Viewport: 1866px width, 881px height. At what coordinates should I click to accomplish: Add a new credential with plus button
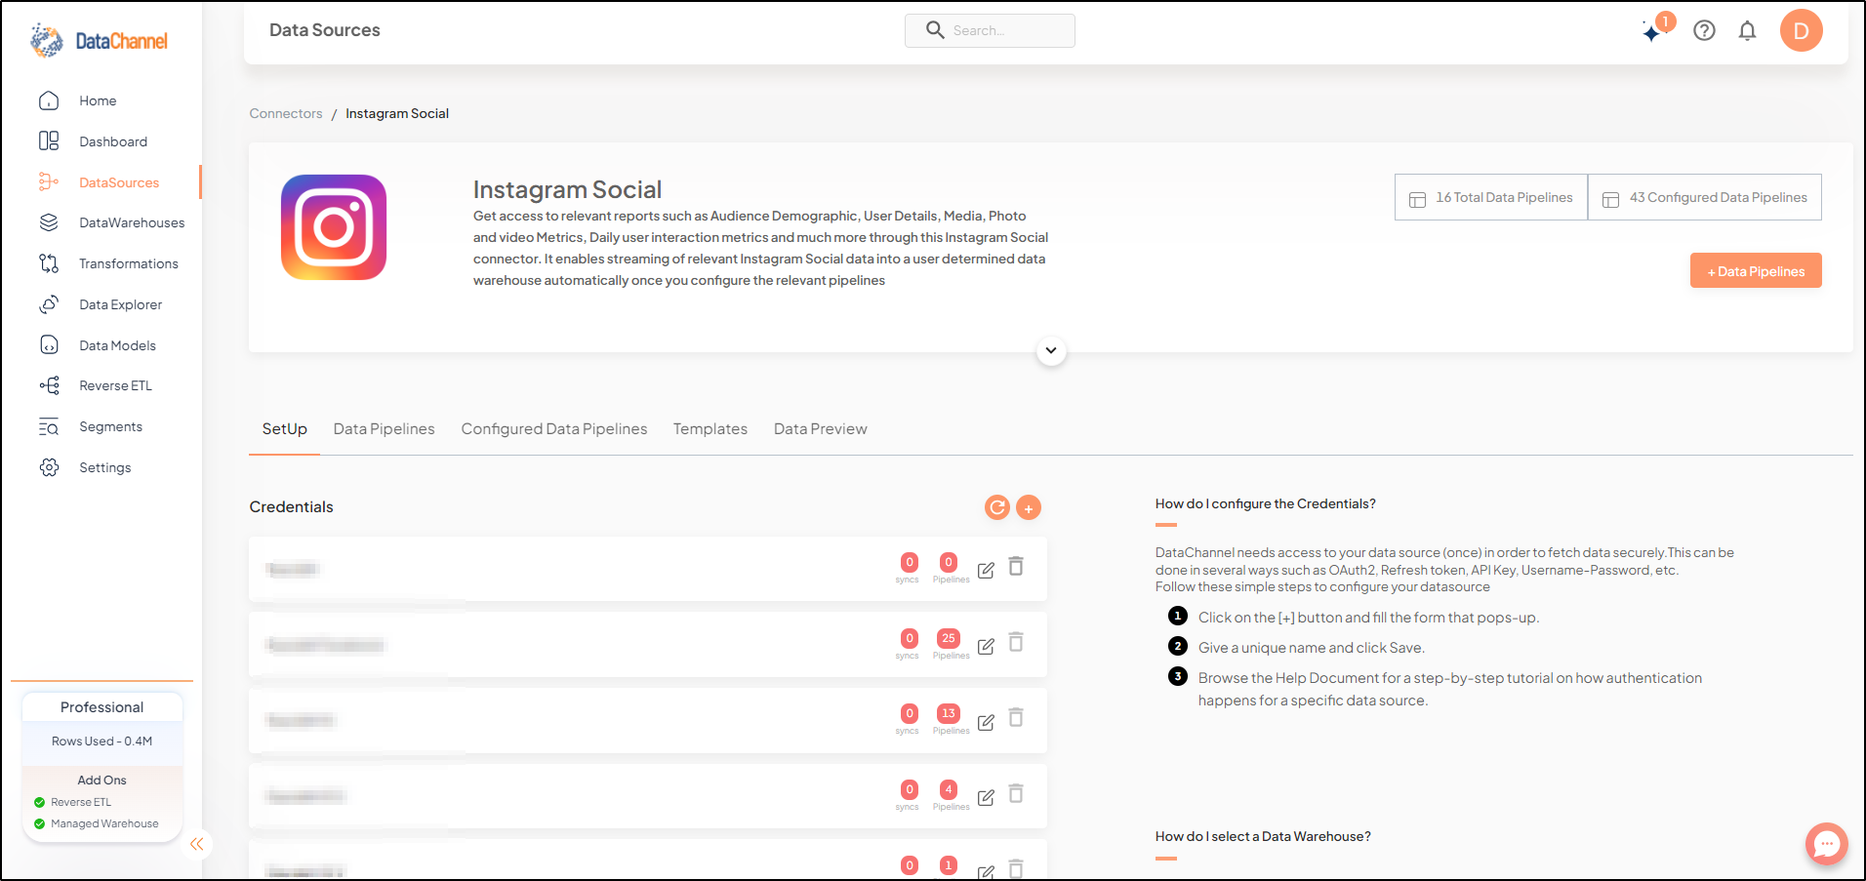coord(1029,507)
